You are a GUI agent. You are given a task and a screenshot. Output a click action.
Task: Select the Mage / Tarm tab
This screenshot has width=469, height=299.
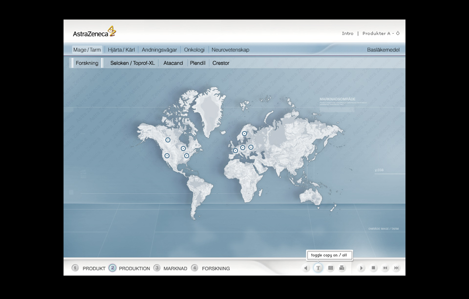[x=87, y=50]
